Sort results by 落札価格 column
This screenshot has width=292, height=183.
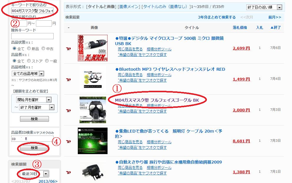pyautogui.click(x=240, y=27)
